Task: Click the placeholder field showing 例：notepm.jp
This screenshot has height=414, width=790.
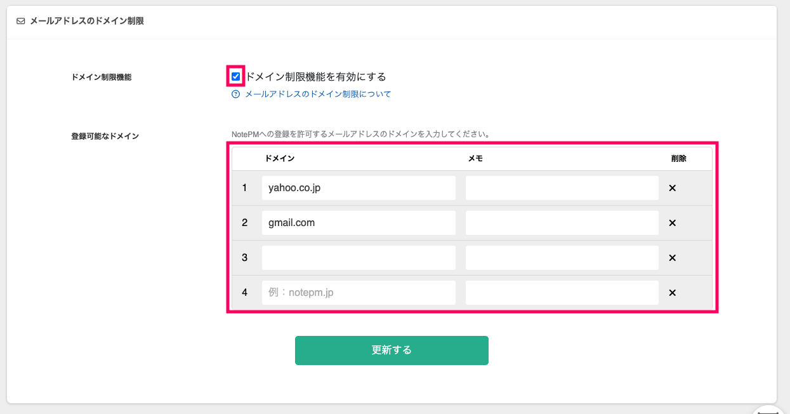Action: click(x=359, y=292)
